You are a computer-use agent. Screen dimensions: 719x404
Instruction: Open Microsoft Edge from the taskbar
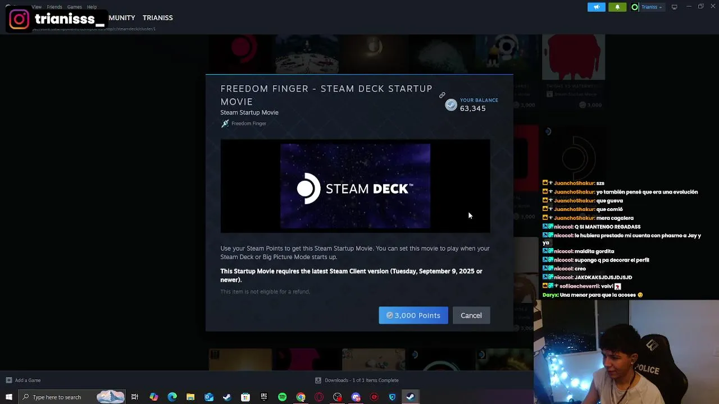pos(172,397)
